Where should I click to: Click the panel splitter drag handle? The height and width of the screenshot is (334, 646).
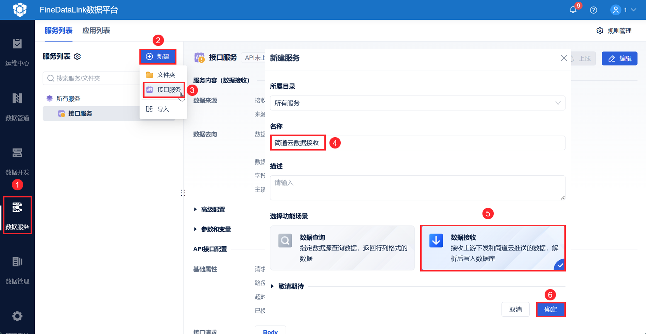(x=183, y=193)
